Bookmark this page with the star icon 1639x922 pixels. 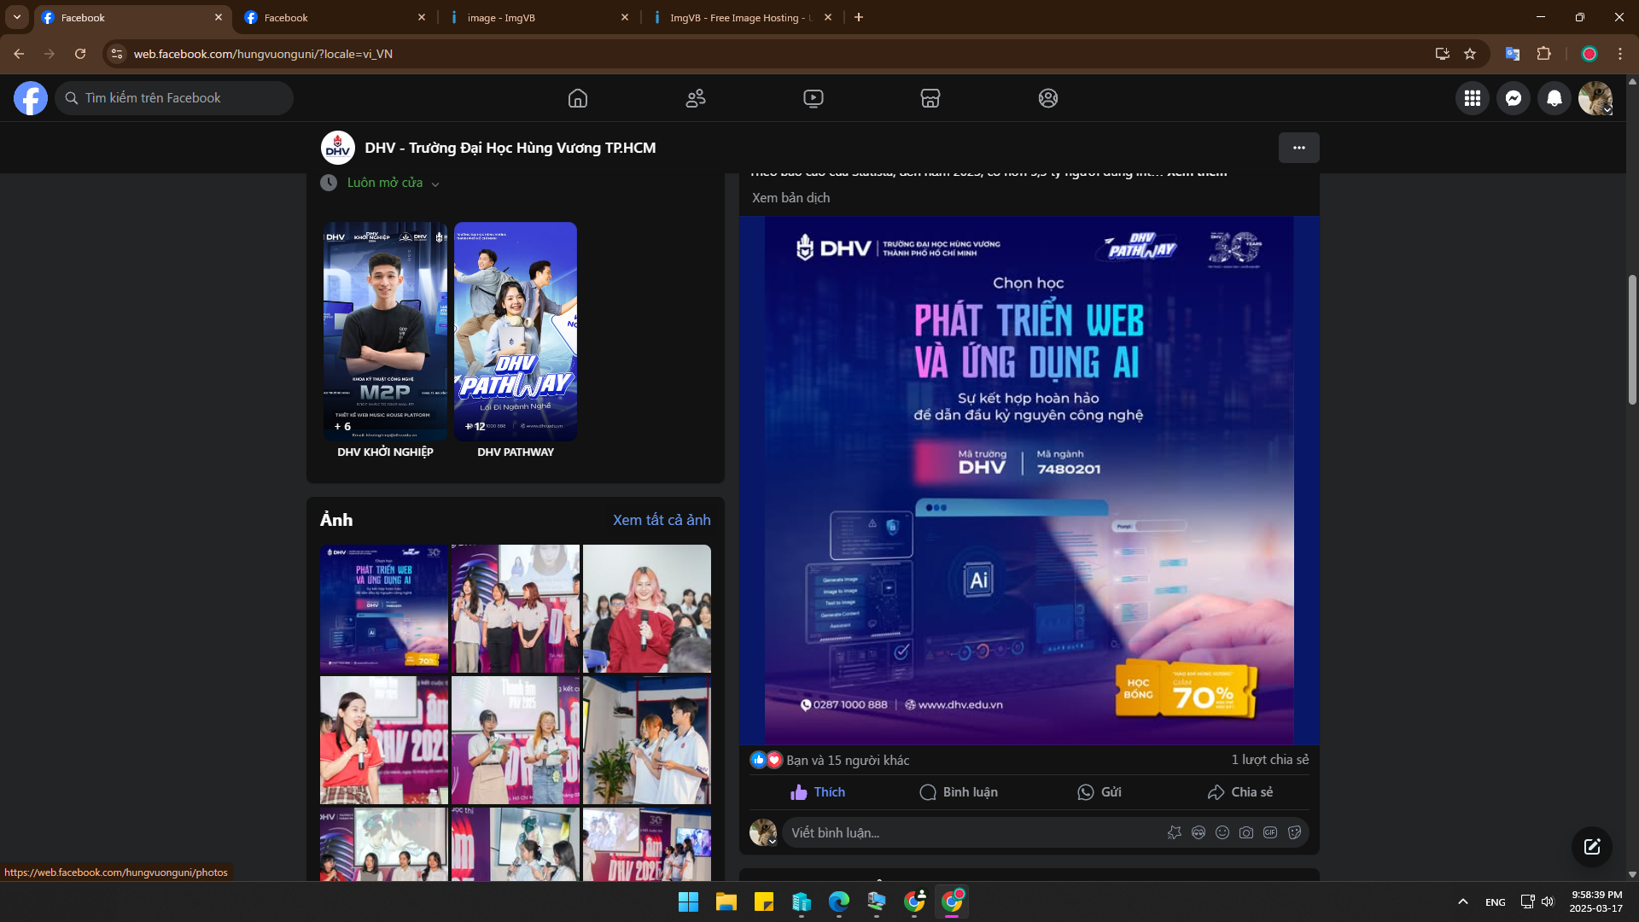(1470, 54)
